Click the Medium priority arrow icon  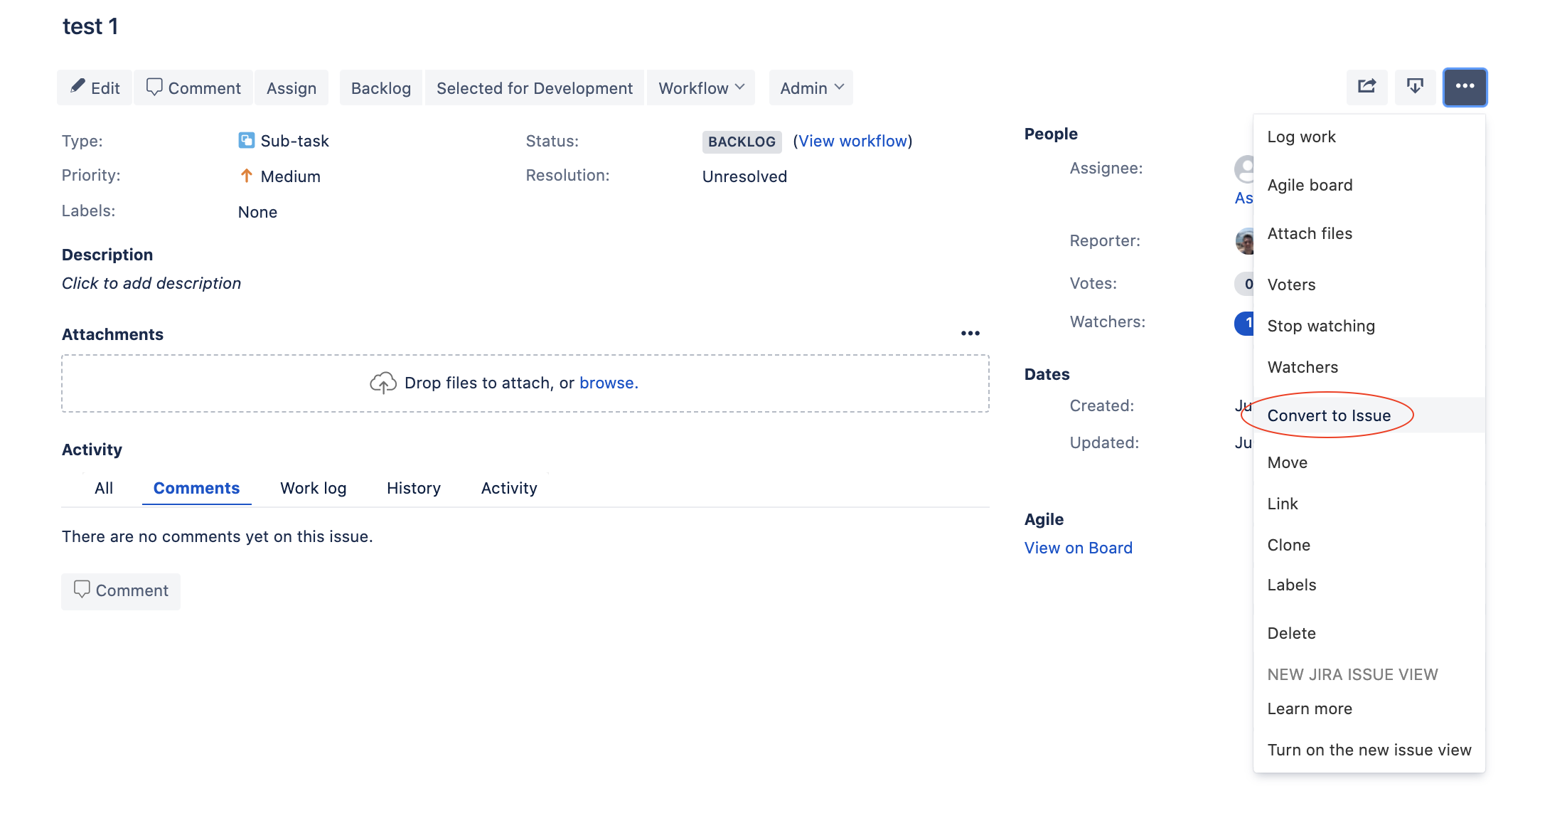click(246, 176)
